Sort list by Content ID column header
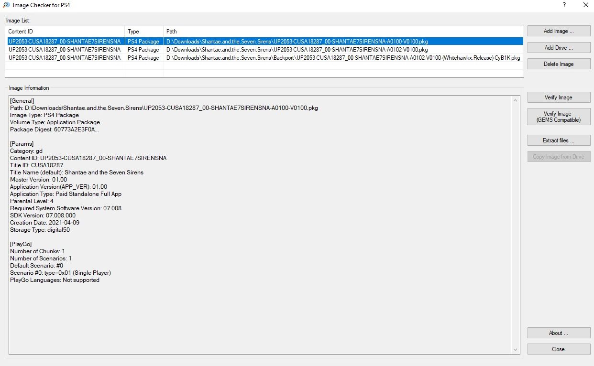This screenshot has width=594, height=366. pos(65,32)
